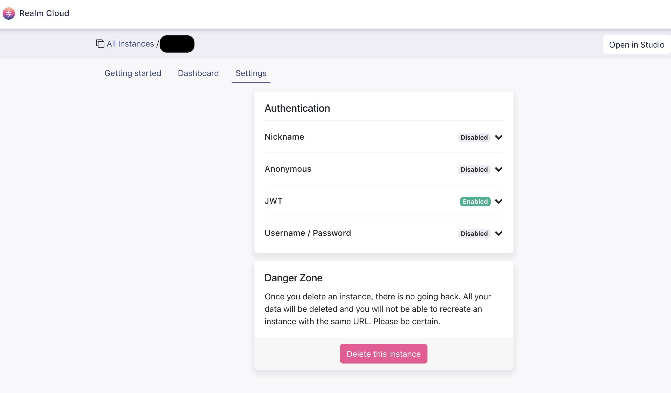Expand the Username / Password dropdown
Image resolution: width=671 pixels, height=393 pixels.
coord(498,233)
